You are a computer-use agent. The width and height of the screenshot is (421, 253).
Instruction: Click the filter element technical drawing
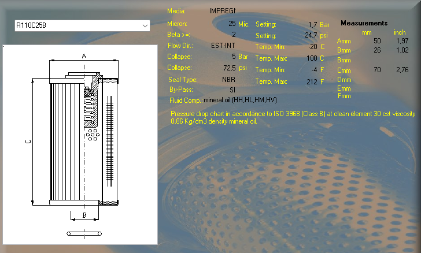click(x=80, y=144)
